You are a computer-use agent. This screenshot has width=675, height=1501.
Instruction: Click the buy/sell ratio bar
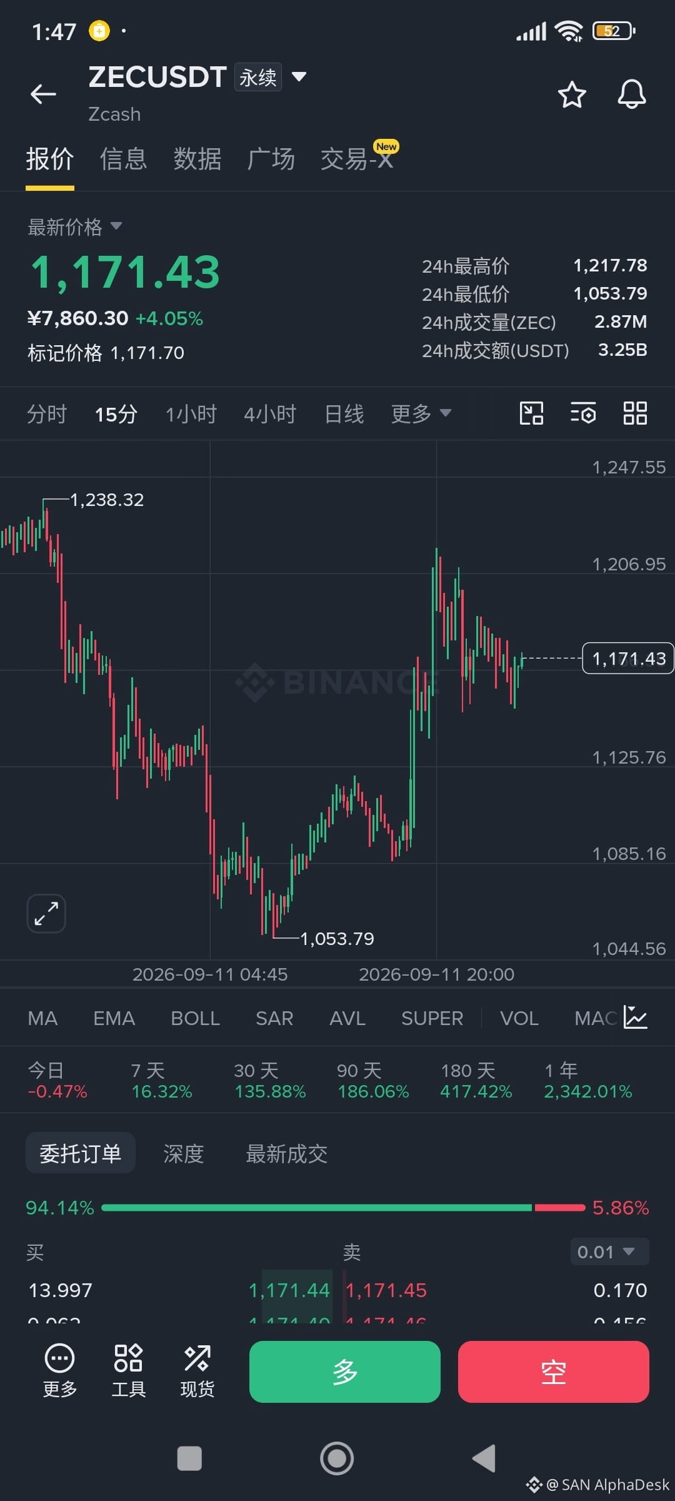pos(343,1208)
